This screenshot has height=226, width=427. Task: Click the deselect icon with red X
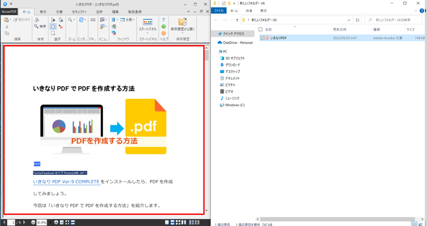coord(61,26)
